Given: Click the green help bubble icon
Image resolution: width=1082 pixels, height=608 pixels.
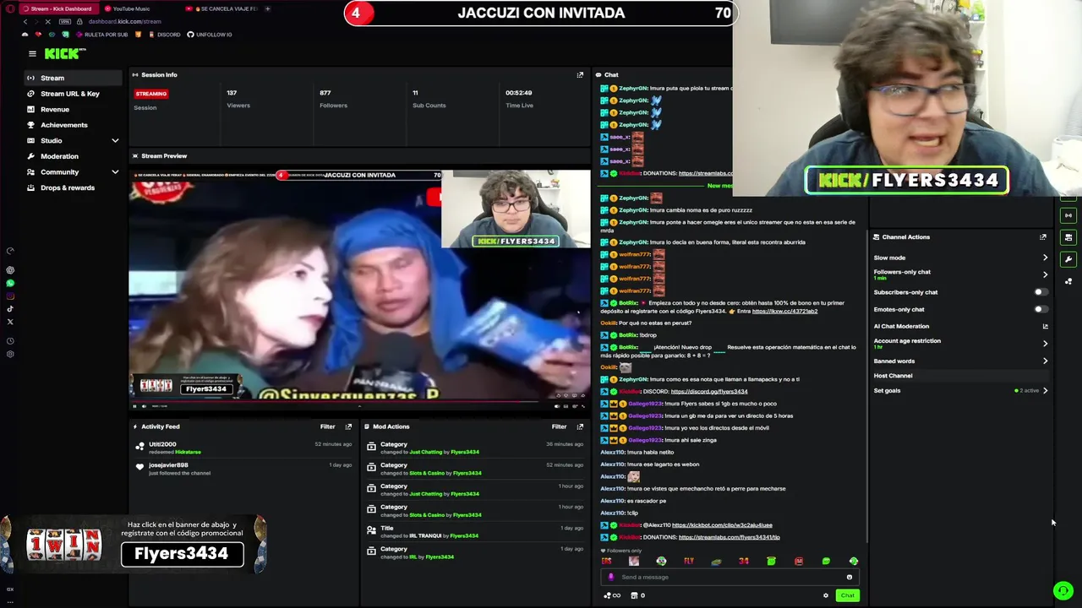Looking at the screenshot, I should pos(1063,591).
